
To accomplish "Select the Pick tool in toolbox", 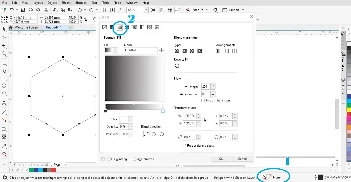I will (4, 29).
